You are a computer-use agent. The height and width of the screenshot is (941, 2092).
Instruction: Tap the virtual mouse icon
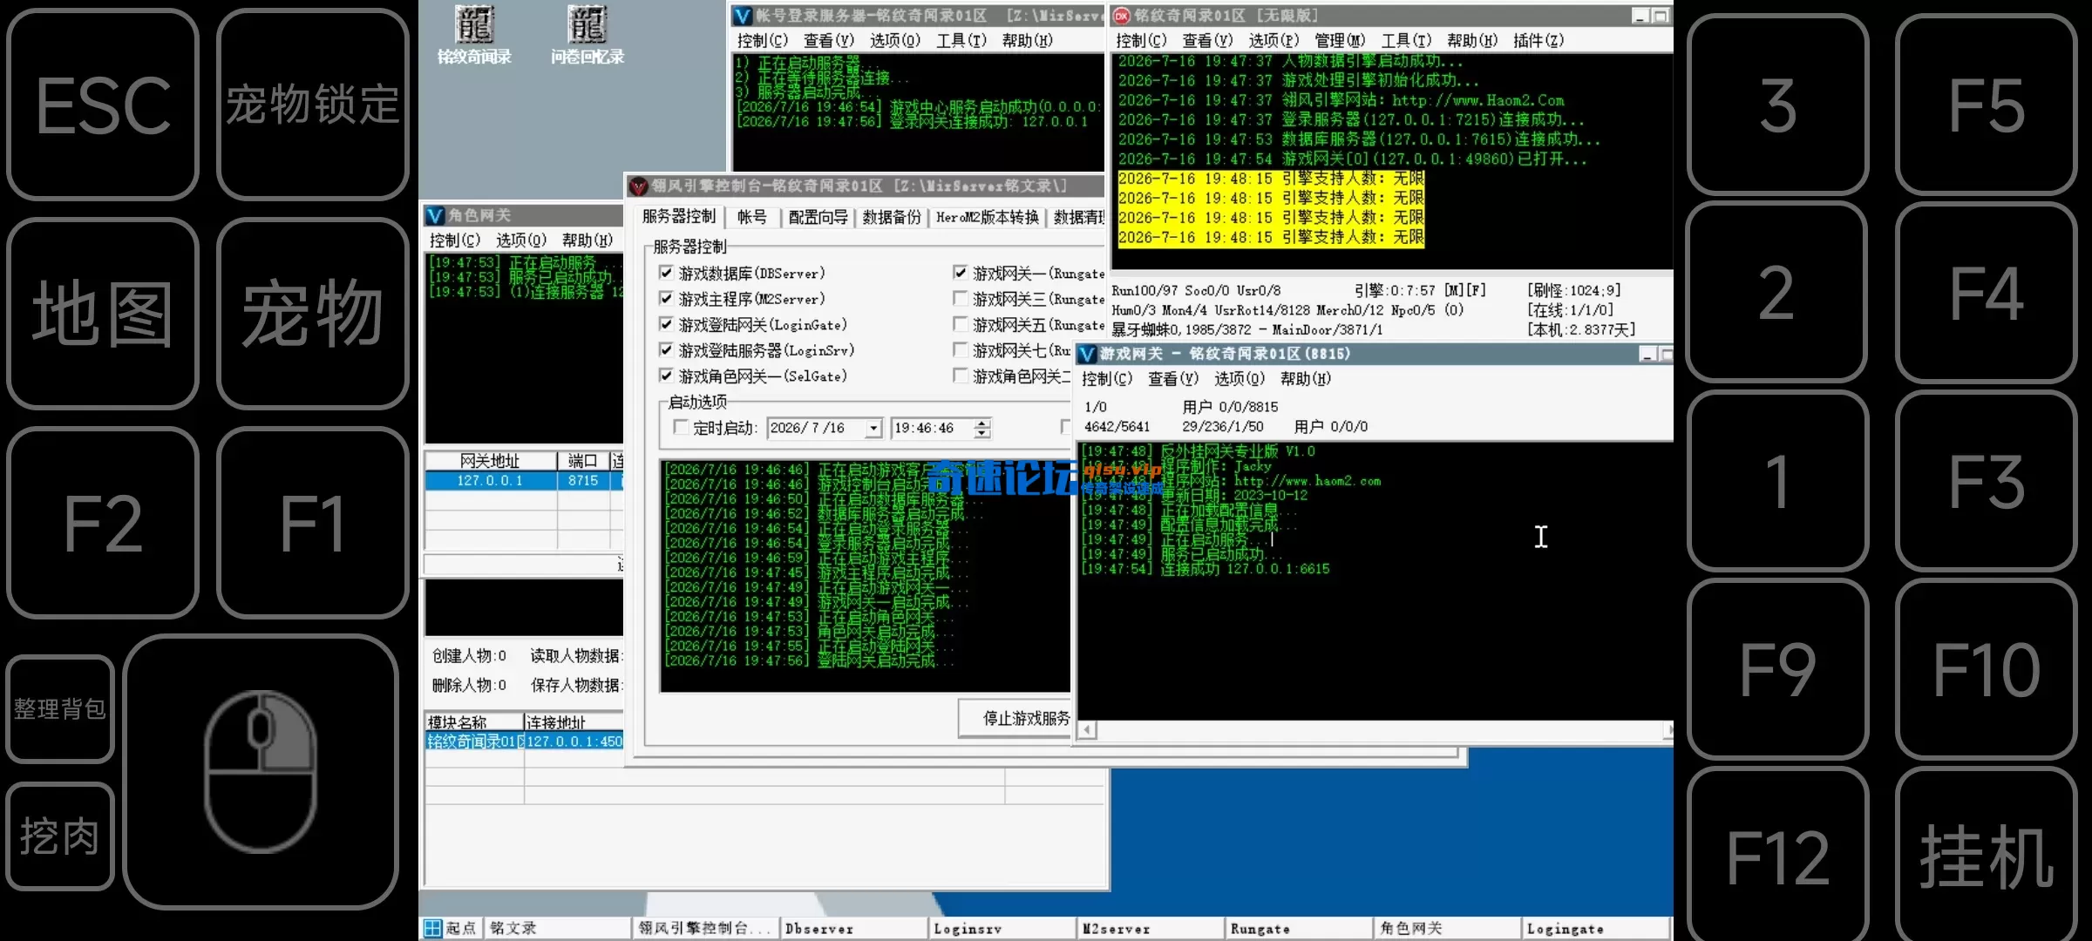261,771
